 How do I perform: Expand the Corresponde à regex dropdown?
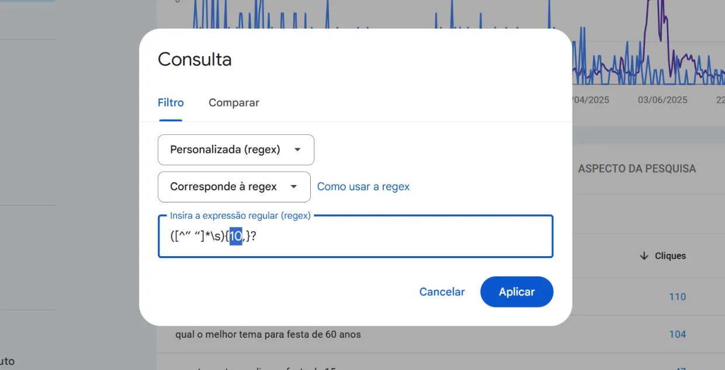click(x=234, y=187)
